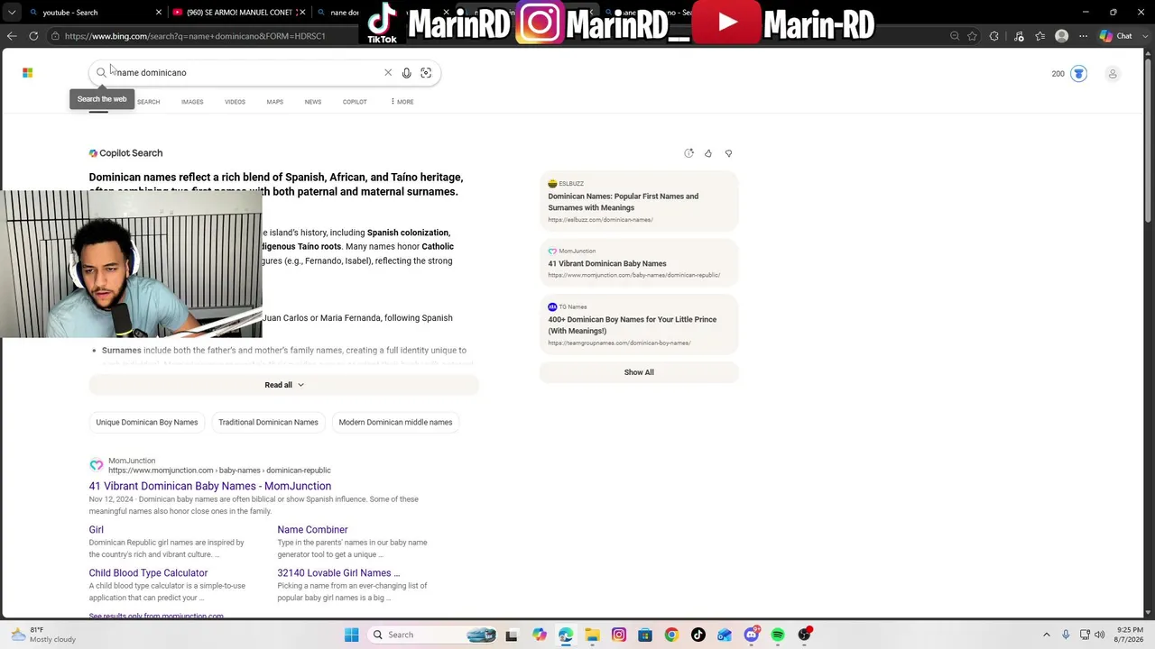Reload the current Bing page
This screenshot has width=1155, height=649.
click(x=33, y=36)
